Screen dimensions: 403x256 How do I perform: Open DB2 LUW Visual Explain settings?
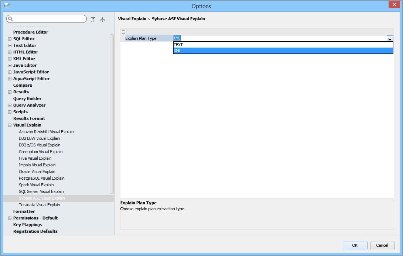point(39,138)
